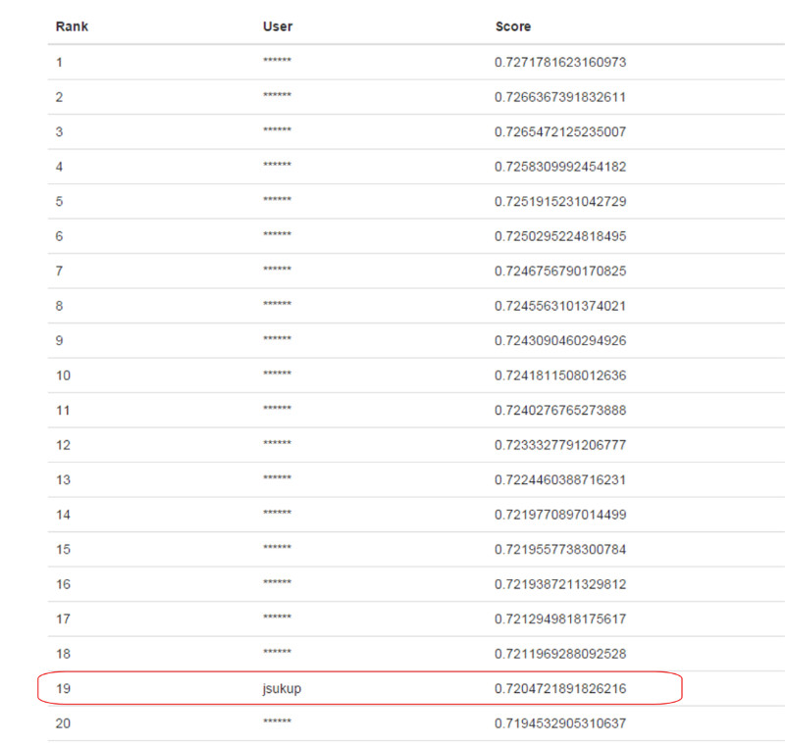Click rank number 6
The image size is (785, 743).
[59, 236]
